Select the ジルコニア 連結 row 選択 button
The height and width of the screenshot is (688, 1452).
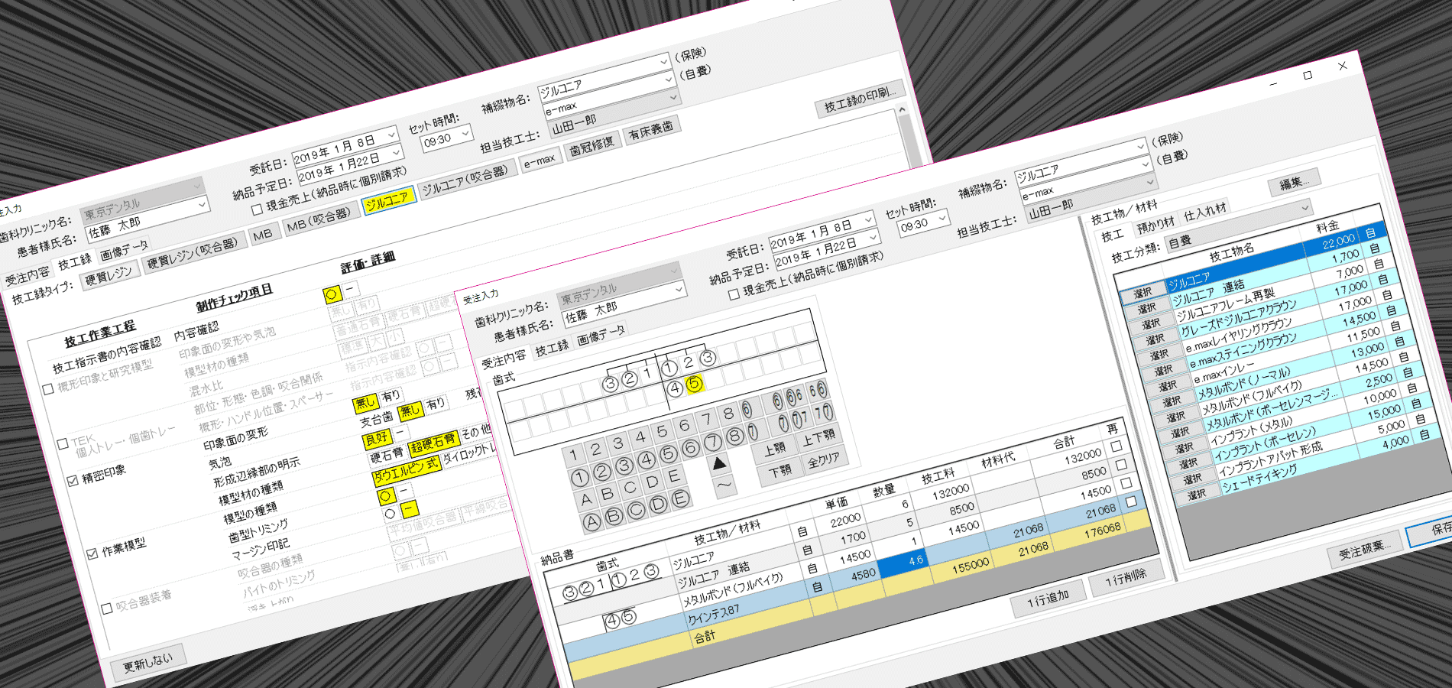(1146, 309)
